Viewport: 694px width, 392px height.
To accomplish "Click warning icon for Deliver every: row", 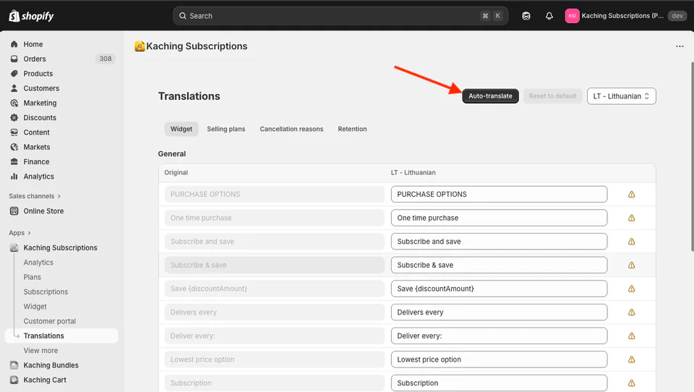I will 632,336.
